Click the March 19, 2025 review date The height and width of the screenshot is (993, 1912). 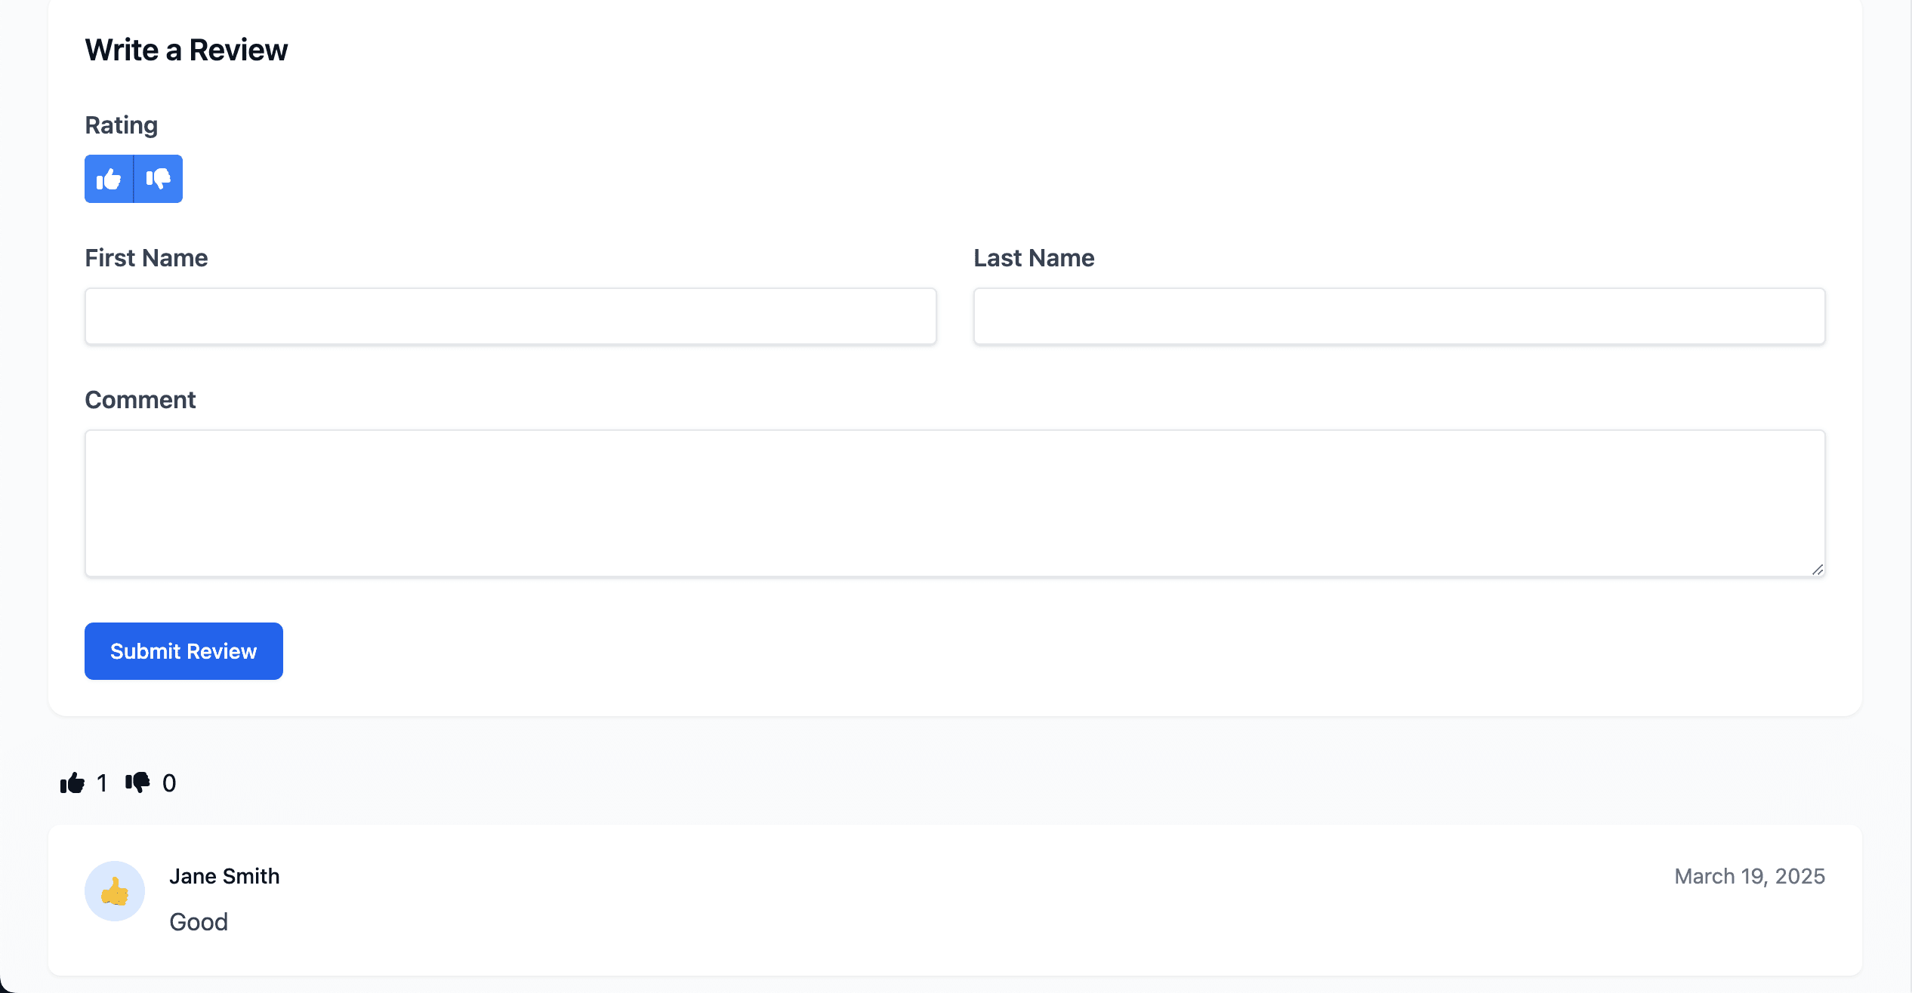pyautogui.click(x=1750, y=876)
